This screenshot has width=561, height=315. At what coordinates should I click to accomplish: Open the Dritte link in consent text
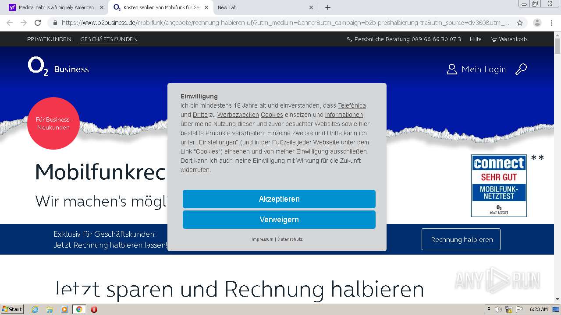coord(200,115)
